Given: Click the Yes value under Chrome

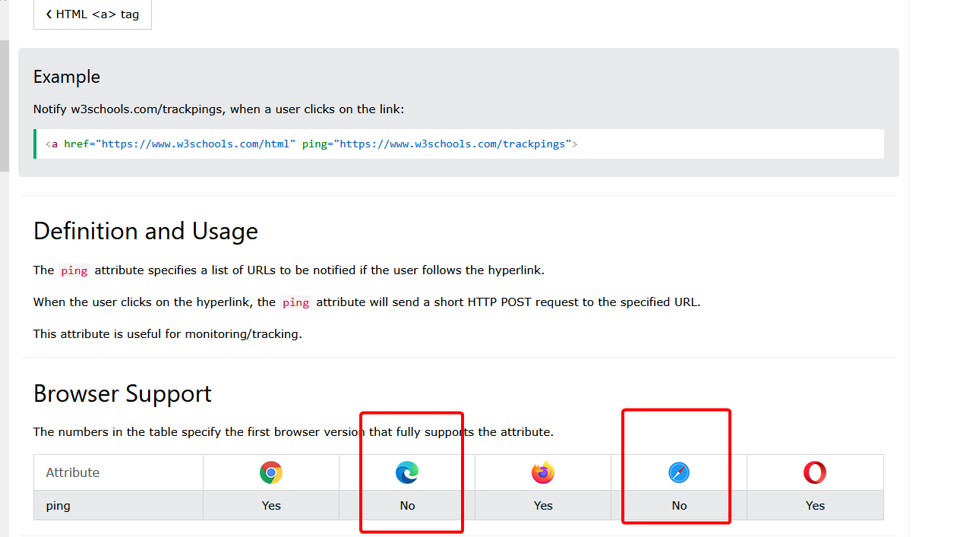Looking at the screenshot, I should [271, 505].
